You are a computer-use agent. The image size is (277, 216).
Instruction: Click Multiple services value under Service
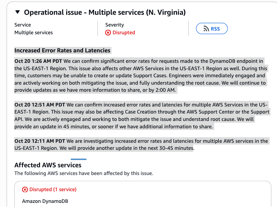pos(34,33)
